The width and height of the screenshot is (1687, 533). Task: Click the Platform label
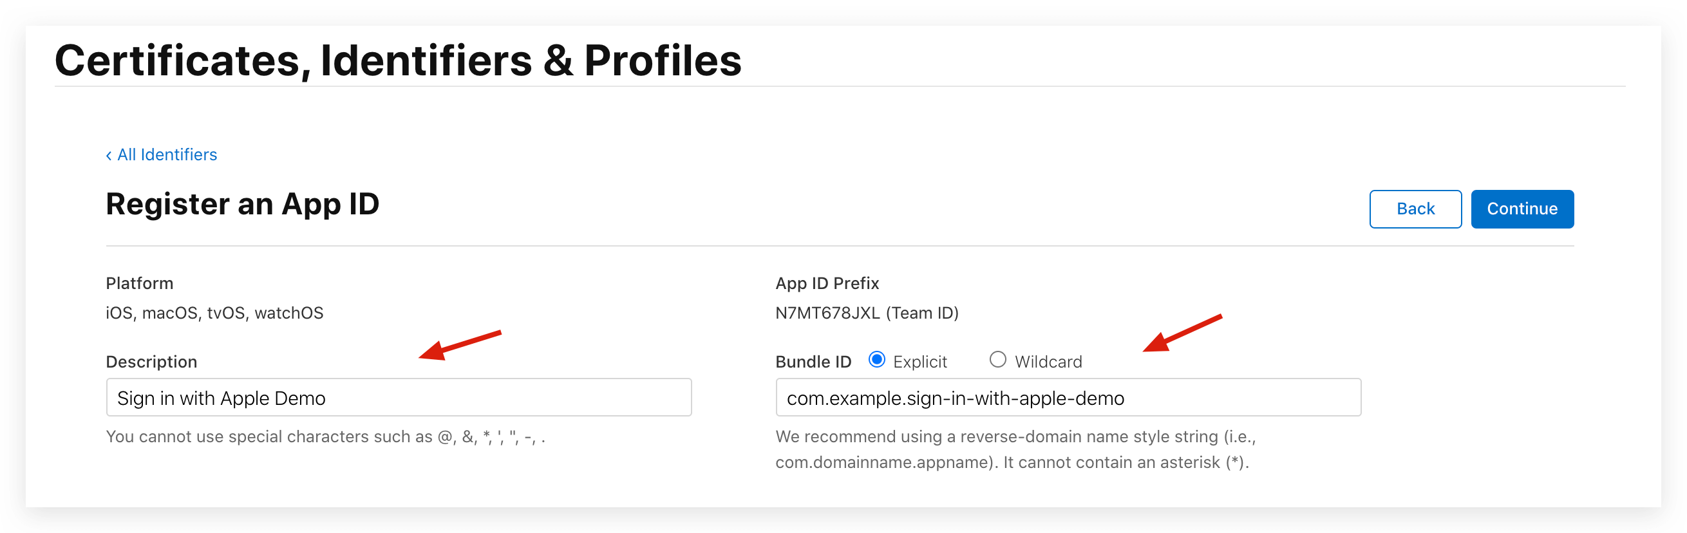[140, 283]
